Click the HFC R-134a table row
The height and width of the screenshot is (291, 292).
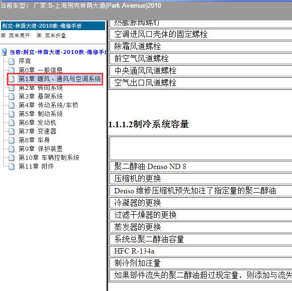pyautogui.click(x=201, y=251)
